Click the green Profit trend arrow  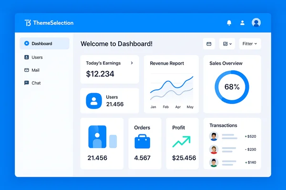coord(181,141)
